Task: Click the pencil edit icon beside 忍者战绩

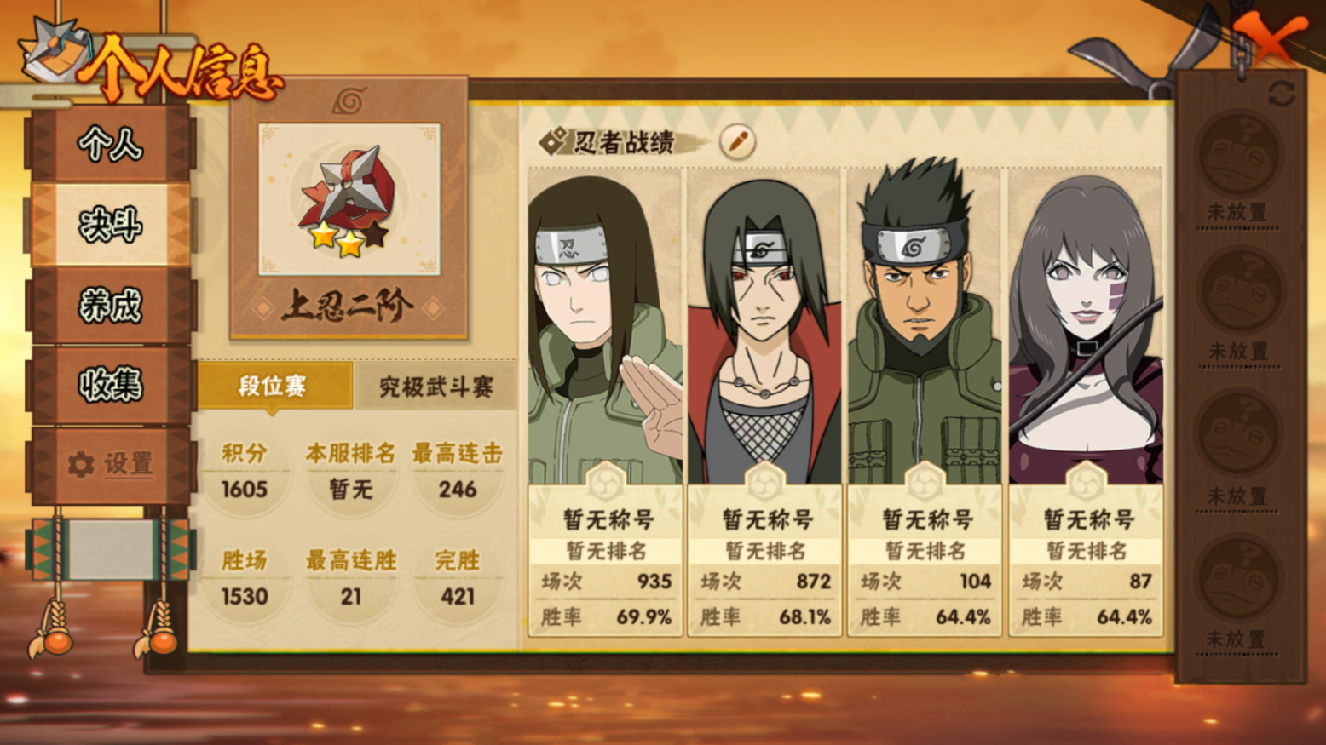Action: (x=738, y=141)
